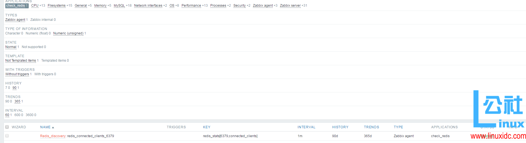This screenshot has height=143, width=526.
Task: Filter by Zabbix server application
Action: pos(290,6)
